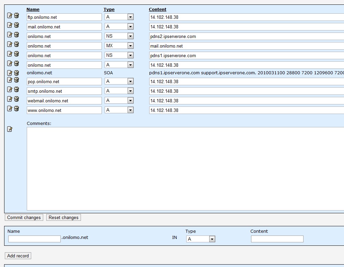The image size is (344, 267).
Task: Delete the pop.onilomo.net record
Action: [16, 80]
